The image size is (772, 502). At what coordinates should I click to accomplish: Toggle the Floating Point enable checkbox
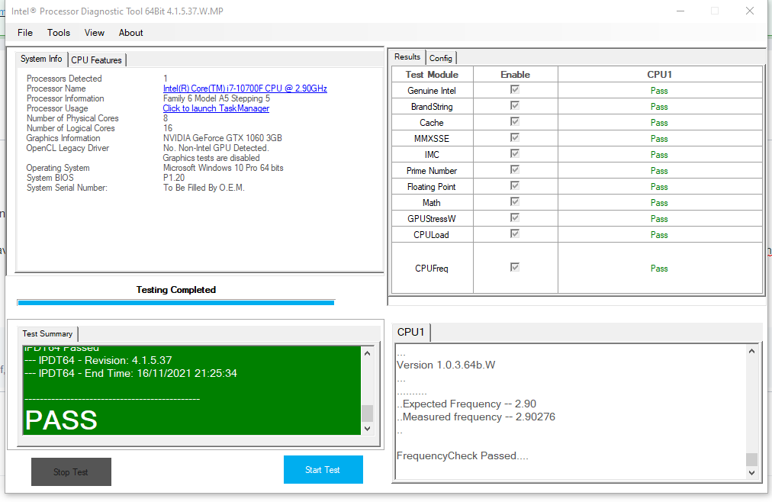tap(515, 185)
